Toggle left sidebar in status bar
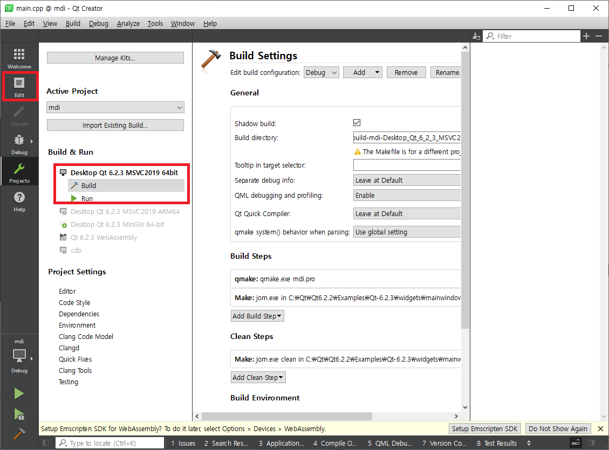The width and height of the screenshot is (609, 450). coord(45,442)
